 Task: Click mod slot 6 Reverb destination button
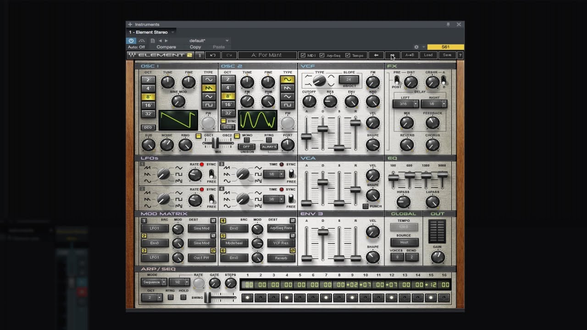(x=281, y=258)
